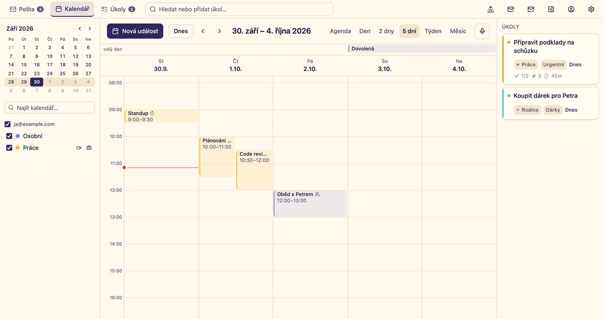Uncheck the Práce calendar checkbox
Viewport: 604px width, 319px height.
pos(9,148)
